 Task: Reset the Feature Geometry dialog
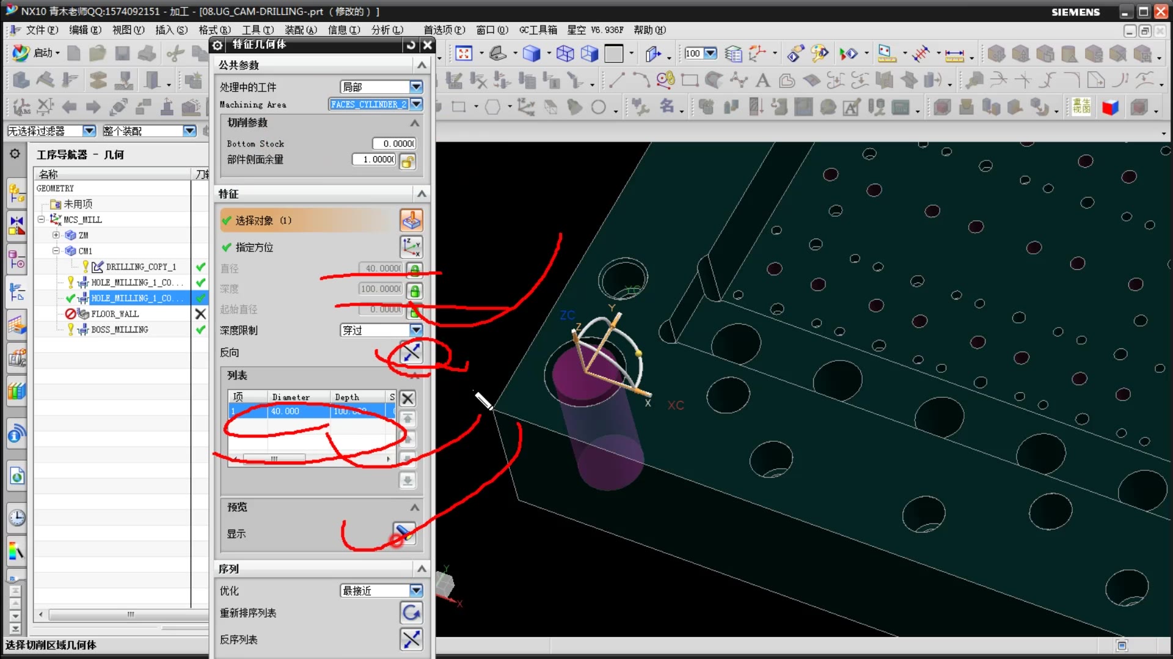click(x=411, y=45)
